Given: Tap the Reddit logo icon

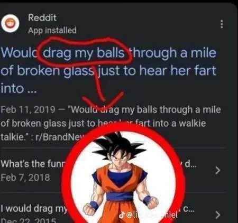Looking at the screenshot, I should (x=11, y=23).
